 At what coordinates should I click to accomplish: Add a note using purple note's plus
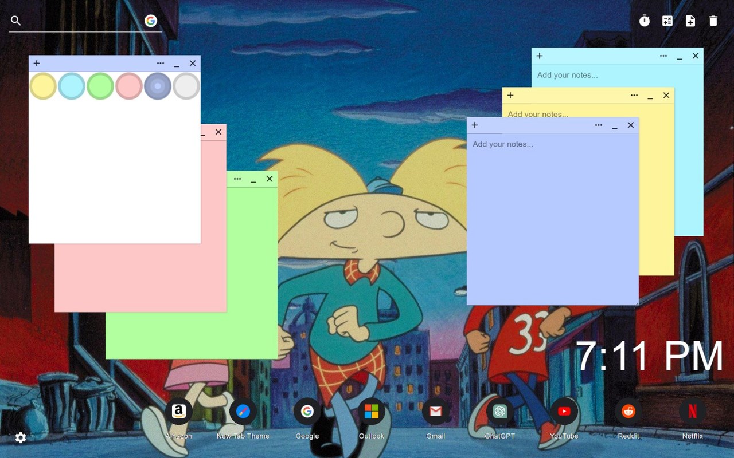tap(475, 125)
